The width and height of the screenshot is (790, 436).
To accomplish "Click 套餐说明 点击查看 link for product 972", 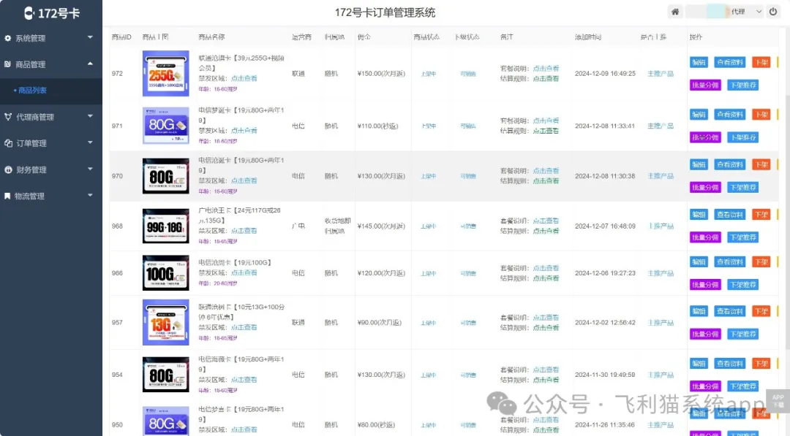I will pyautogui.click(x=546, y=69).
